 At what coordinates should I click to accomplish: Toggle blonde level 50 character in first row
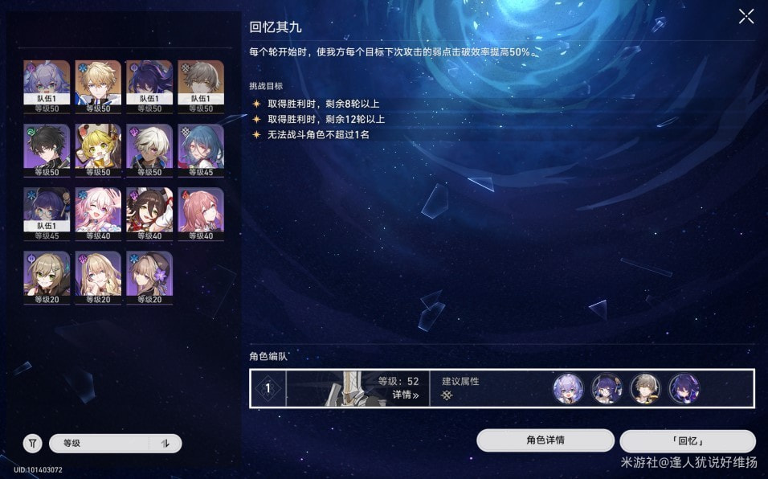click(98, 87)
